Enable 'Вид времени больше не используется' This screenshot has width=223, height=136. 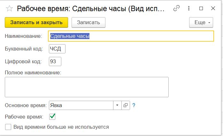[x=8, y=127]
